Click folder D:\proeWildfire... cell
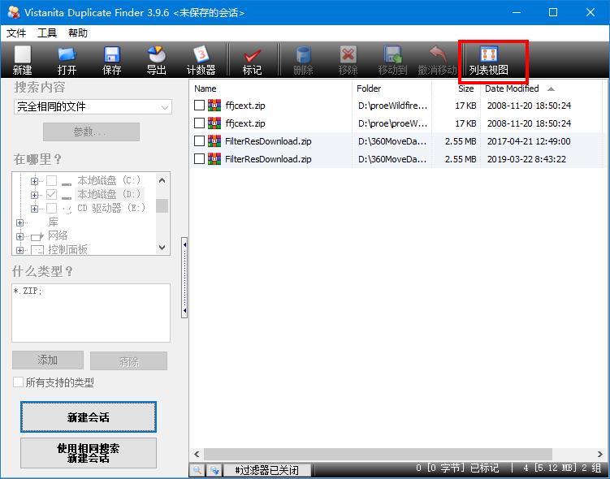 (x=392, y=106)
